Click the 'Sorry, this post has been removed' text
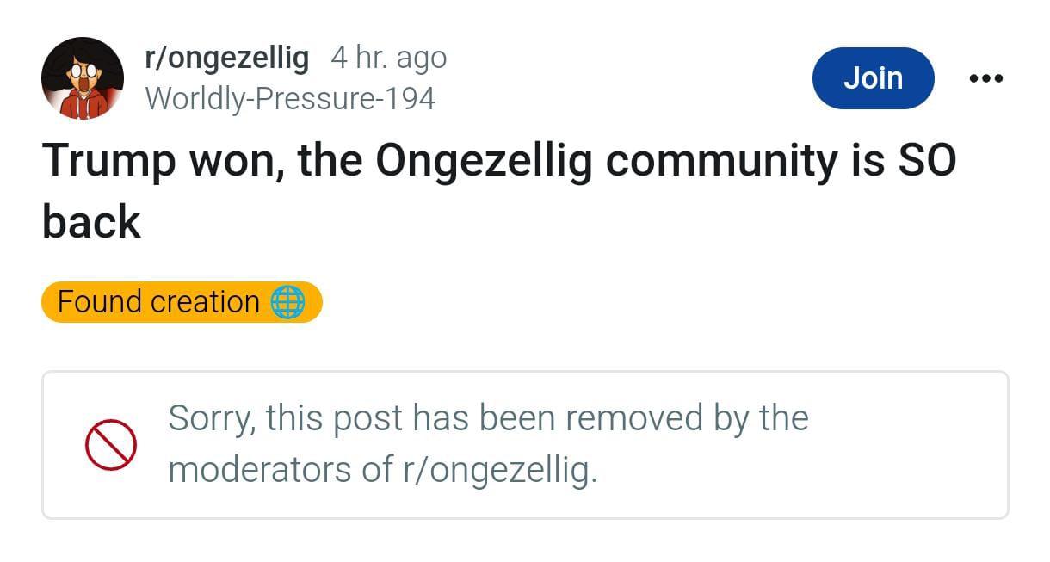The image size is (1050, 562). (487, 418)
